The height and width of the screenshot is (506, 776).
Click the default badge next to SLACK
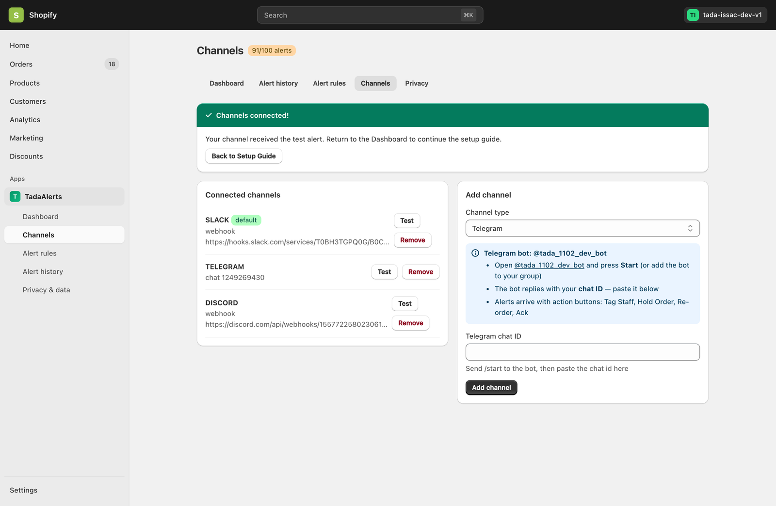(246, 220)
